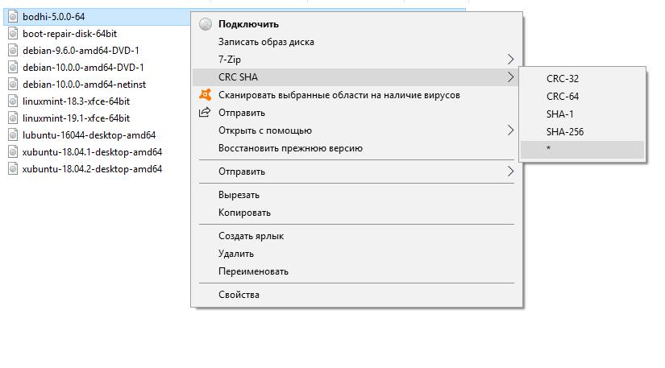The height and width of the screenshot is (368, 665).
Task: Choose SHA-256 checksum option
Action: (x=564, y=132)
